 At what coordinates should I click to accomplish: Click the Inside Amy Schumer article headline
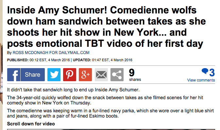coord(107,27)
